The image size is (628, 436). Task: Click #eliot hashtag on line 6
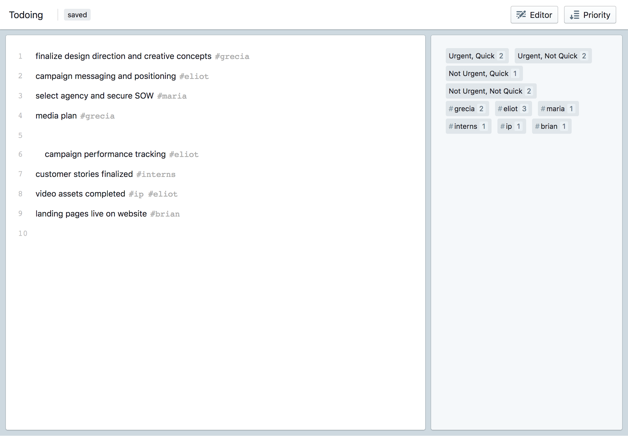pyautogui.click(x=184, y=154)
